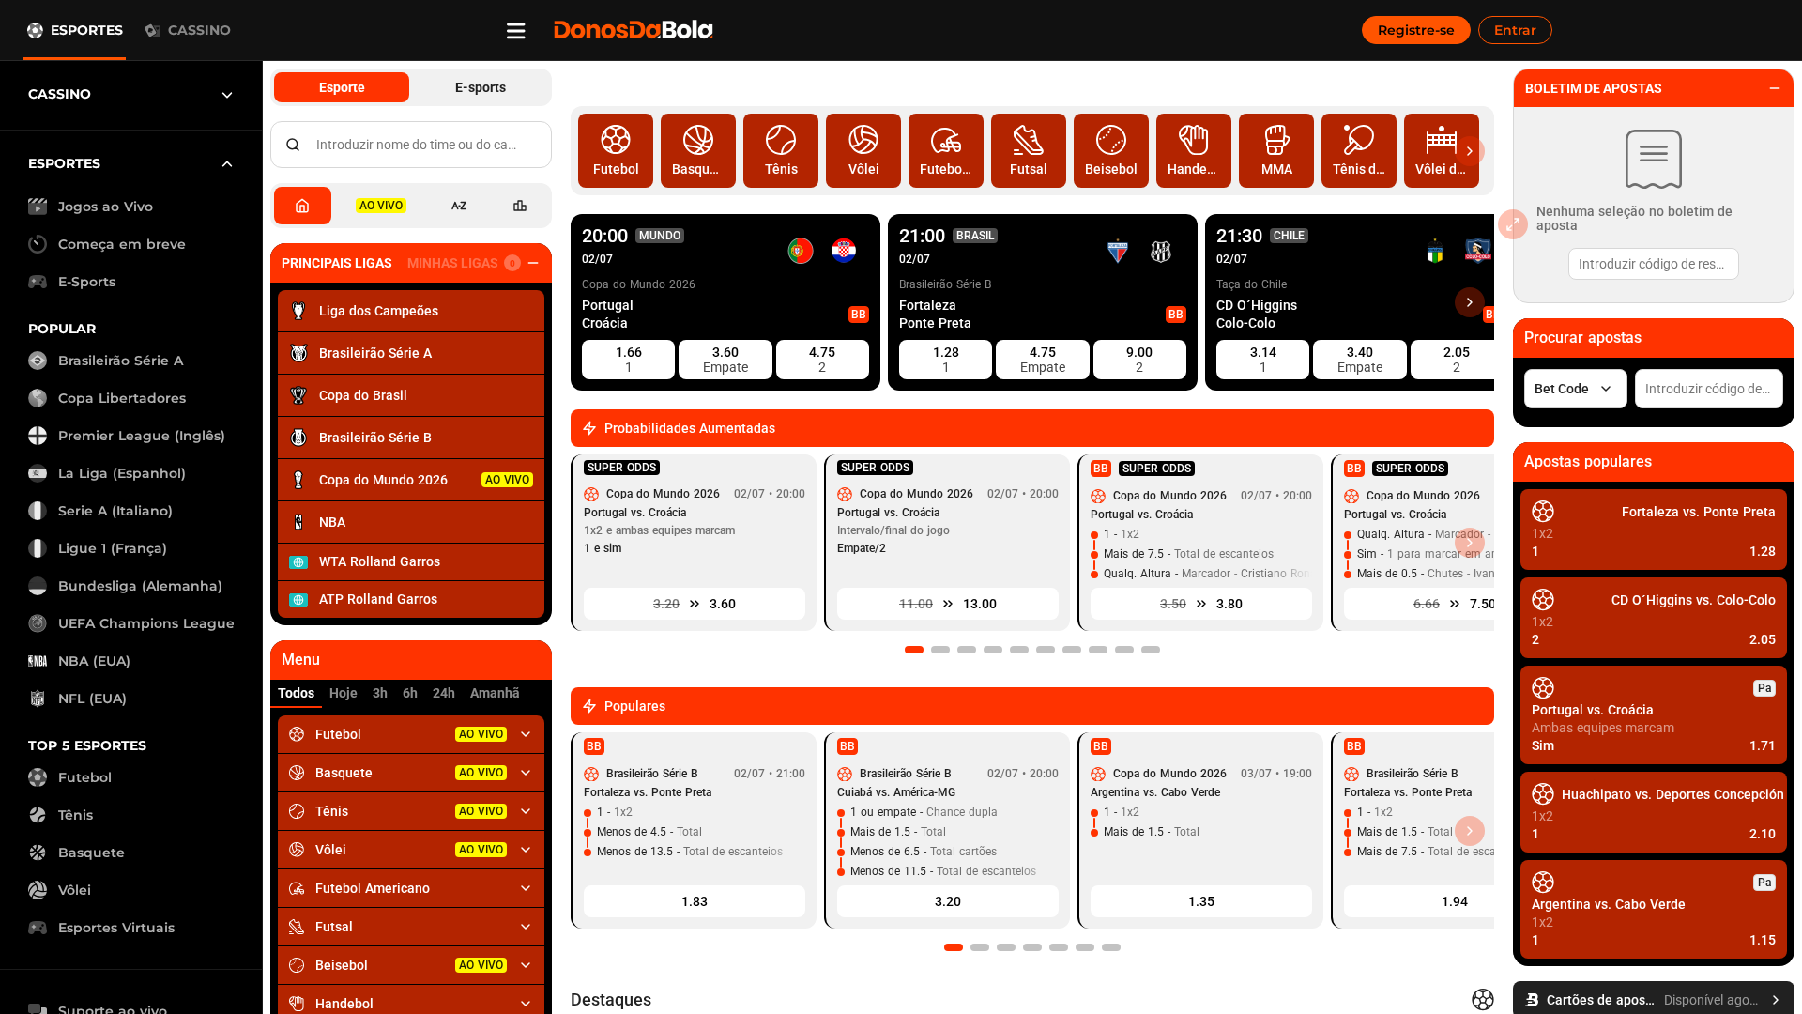This screenshot has height=1014, width=1802.
Task: Go to second Populares slide dot
Action: click(980, 947)
